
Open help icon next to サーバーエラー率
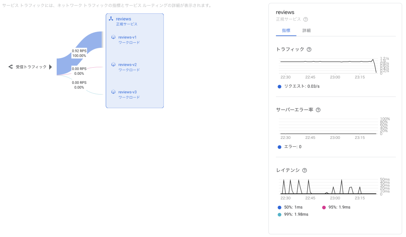pos(318,110)
